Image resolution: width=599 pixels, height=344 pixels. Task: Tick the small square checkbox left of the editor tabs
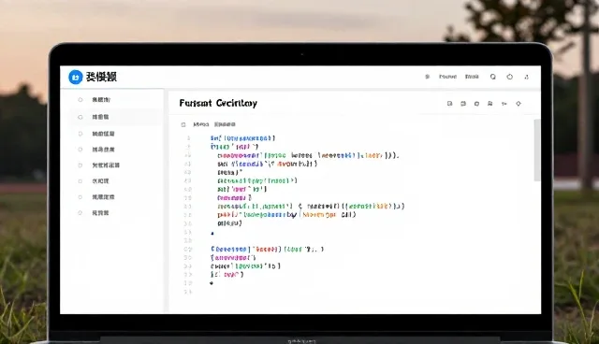point(183,124)
